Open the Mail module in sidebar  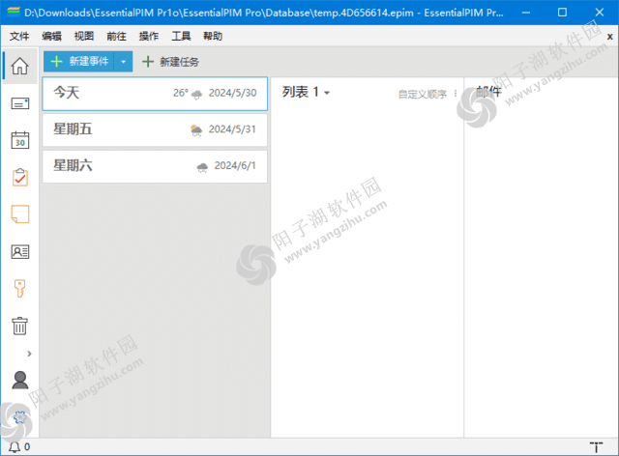tap(19, 103)
